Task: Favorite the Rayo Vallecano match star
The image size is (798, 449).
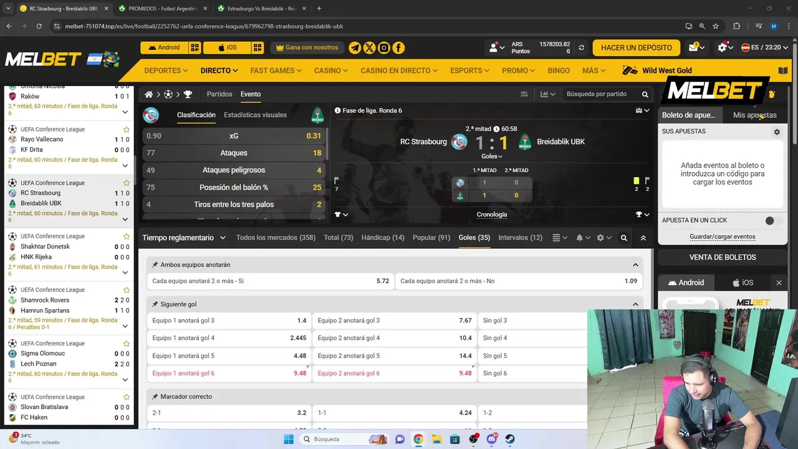Action: [x=127, y=129]
